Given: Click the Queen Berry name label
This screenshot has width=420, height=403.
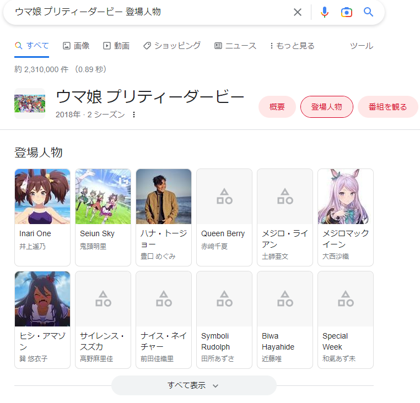Looking at the screenshot, I should coord(223,233).
